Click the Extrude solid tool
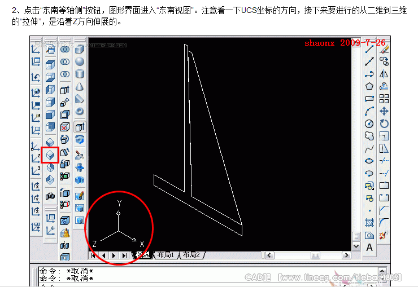Screen dimensions: 418x287 coord(80,127)
